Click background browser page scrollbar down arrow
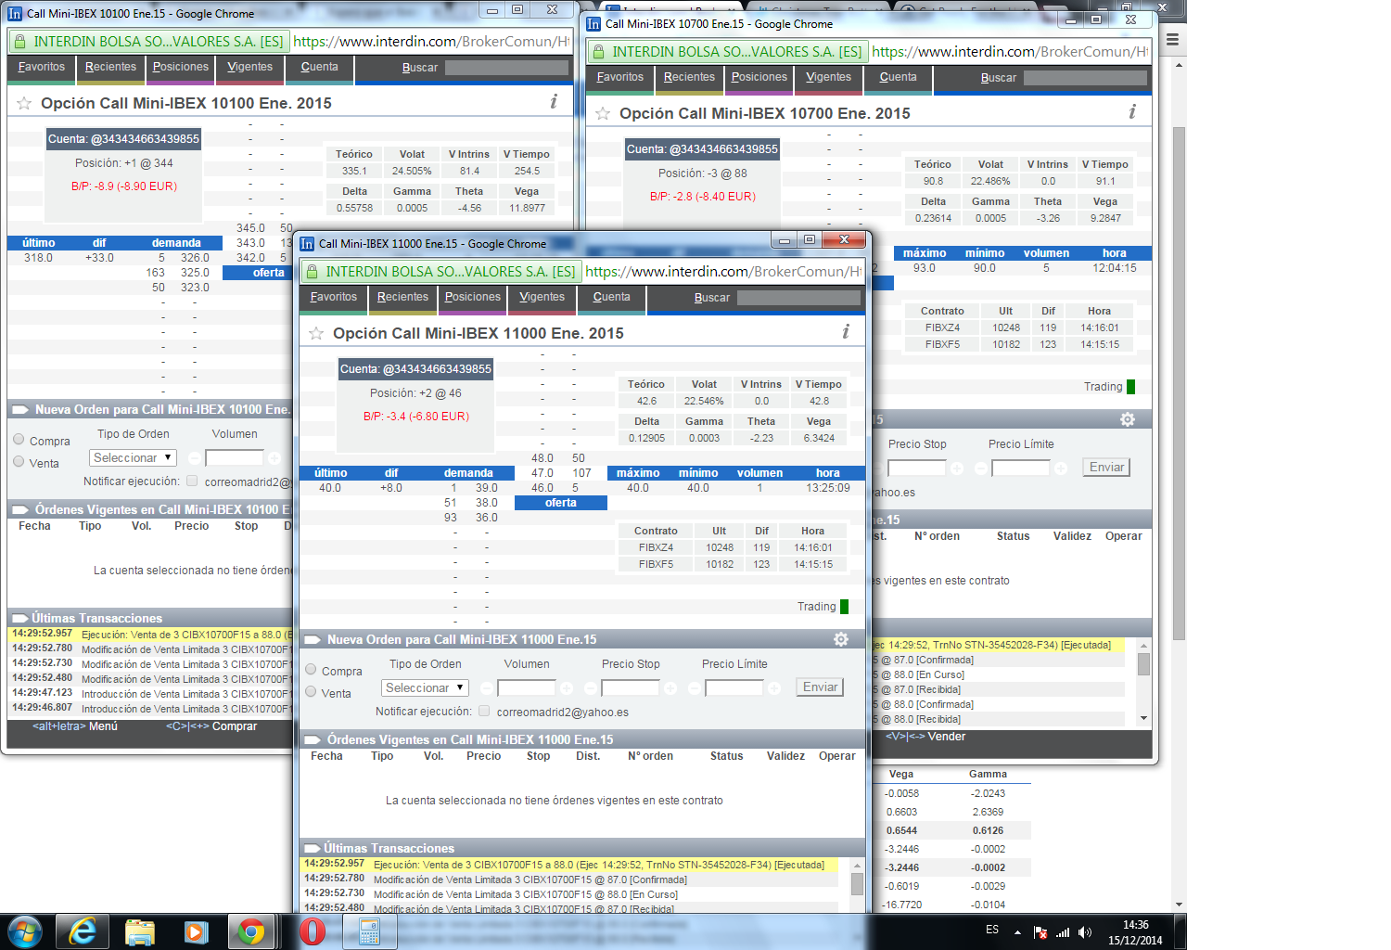This screenshot has height=950, width=1391. (x=1179, y=905)
